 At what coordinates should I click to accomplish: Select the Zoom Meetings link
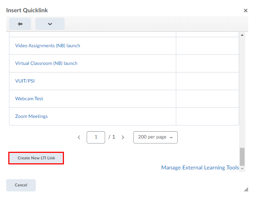(31, 116)
